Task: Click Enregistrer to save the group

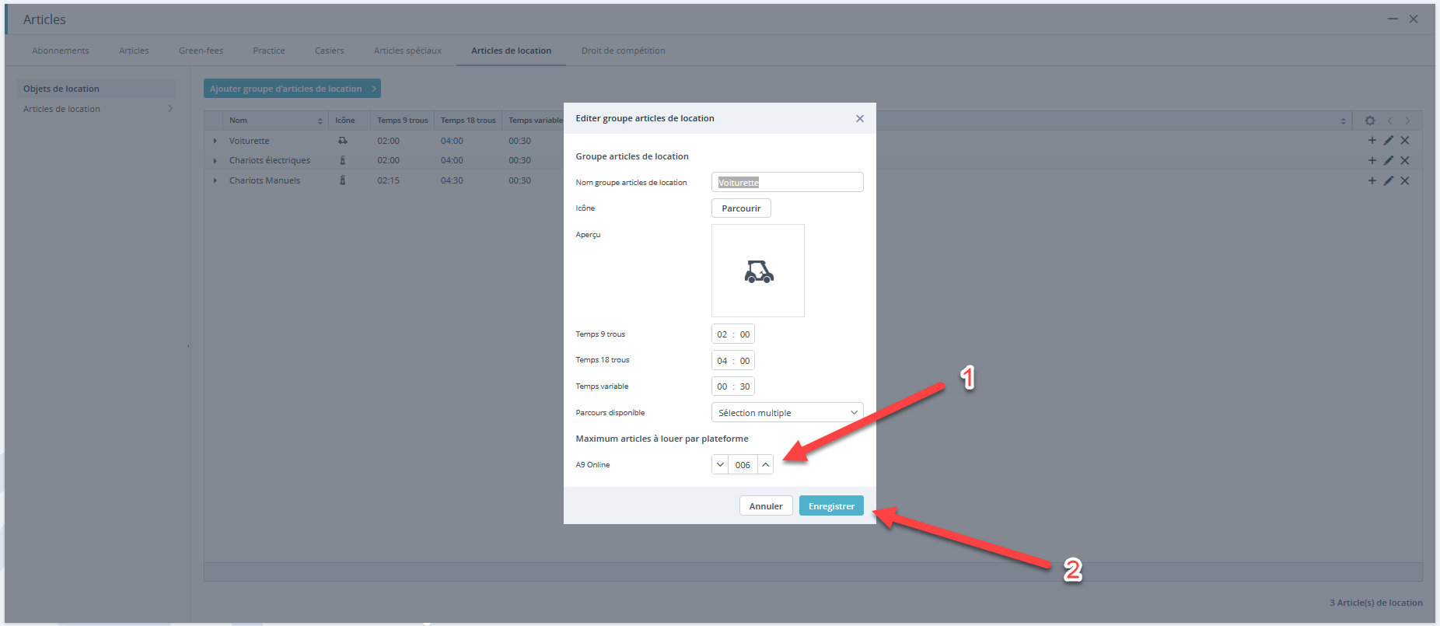Action: pos(831,505)
